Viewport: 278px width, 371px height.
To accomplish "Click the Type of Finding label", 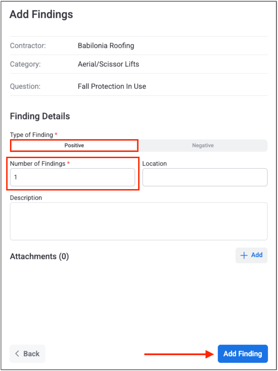I will coord(31,135).
